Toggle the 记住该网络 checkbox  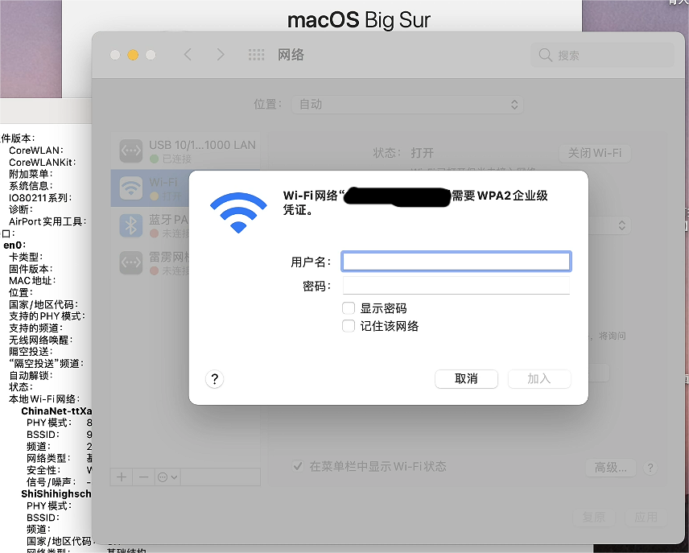tap(349, 326)
